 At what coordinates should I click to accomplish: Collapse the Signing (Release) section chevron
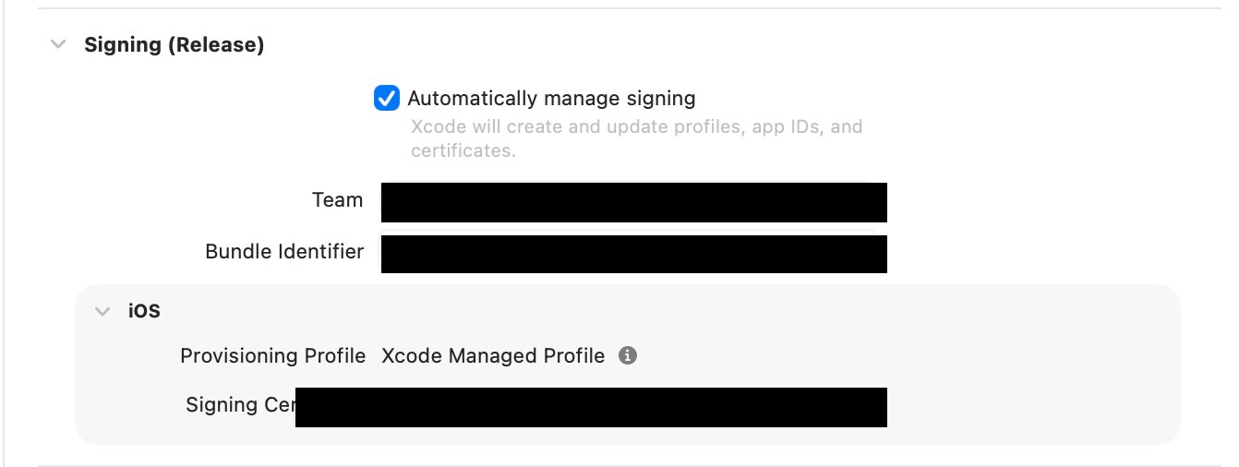pyautogui.click(x=58, y=44)
